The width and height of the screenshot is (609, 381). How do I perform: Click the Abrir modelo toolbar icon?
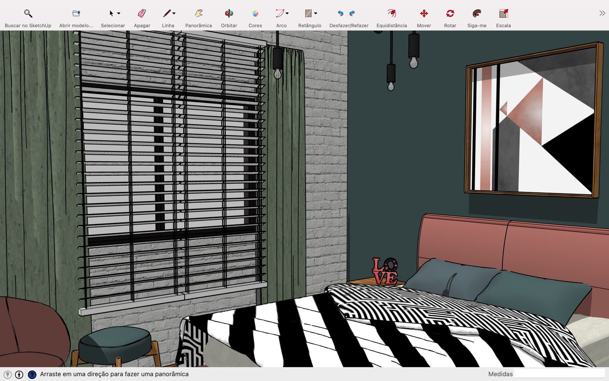[76, 14]
